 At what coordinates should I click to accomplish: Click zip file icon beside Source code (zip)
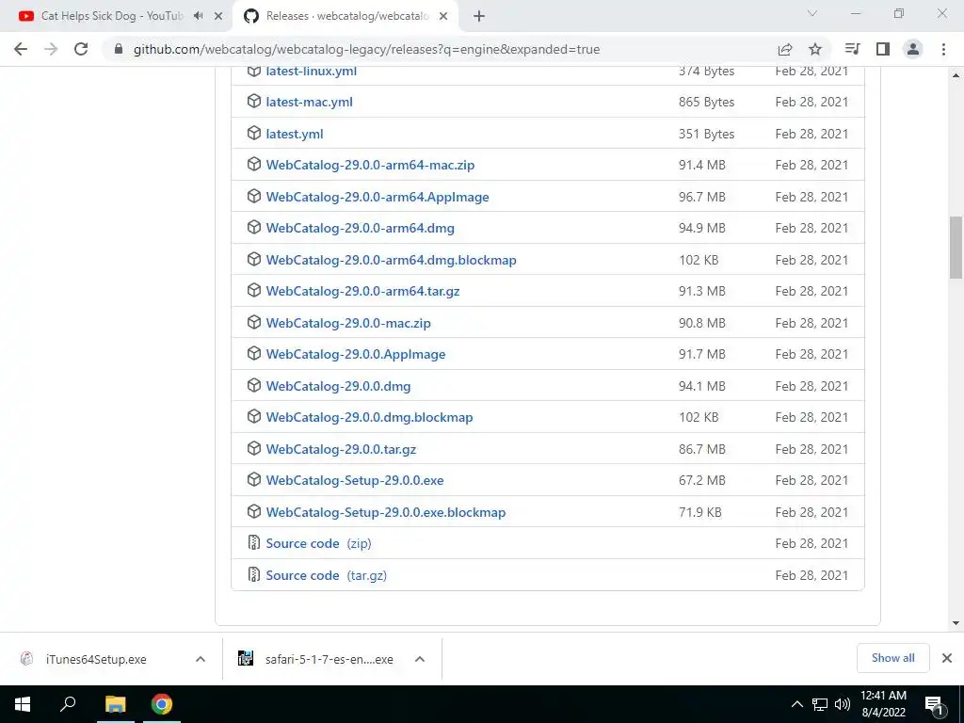253,542
